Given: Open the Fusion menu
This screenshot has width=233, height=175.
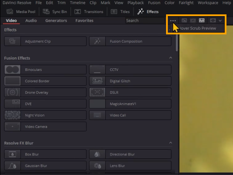Looking at the screenshot, I should tap(154, 3).
